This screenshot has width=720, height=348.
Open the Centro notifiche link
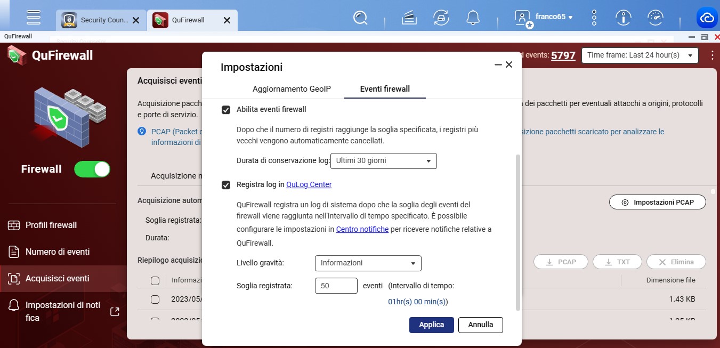pos(362,230)
